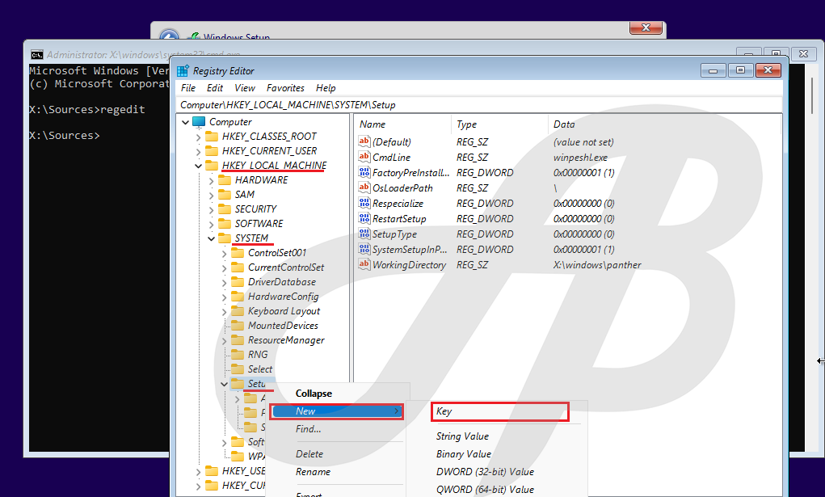Click the SAM folder icon
825x497 pixels.
coord(225,195)
